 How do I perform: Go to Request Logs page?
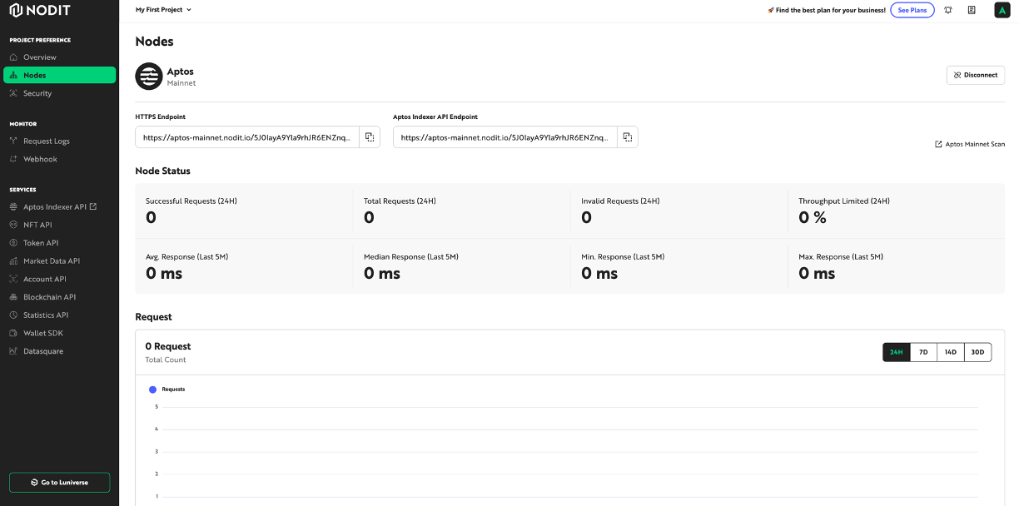46,141
